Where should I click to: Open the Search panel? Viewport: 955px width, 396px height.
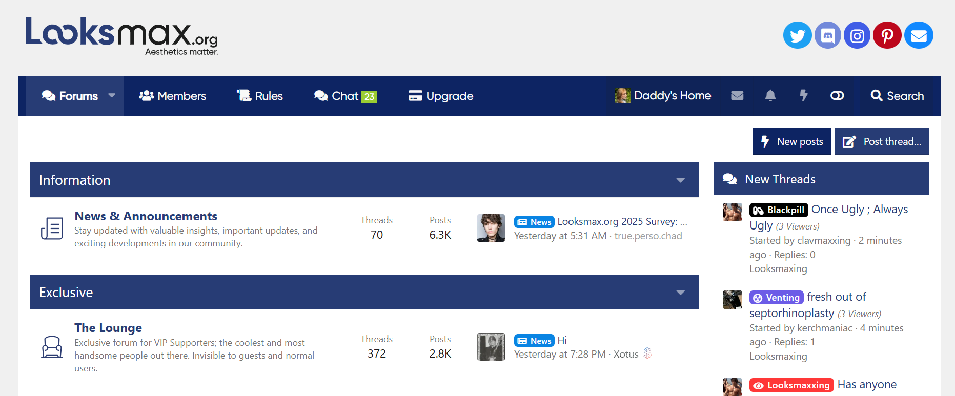(x=898, y=96)
